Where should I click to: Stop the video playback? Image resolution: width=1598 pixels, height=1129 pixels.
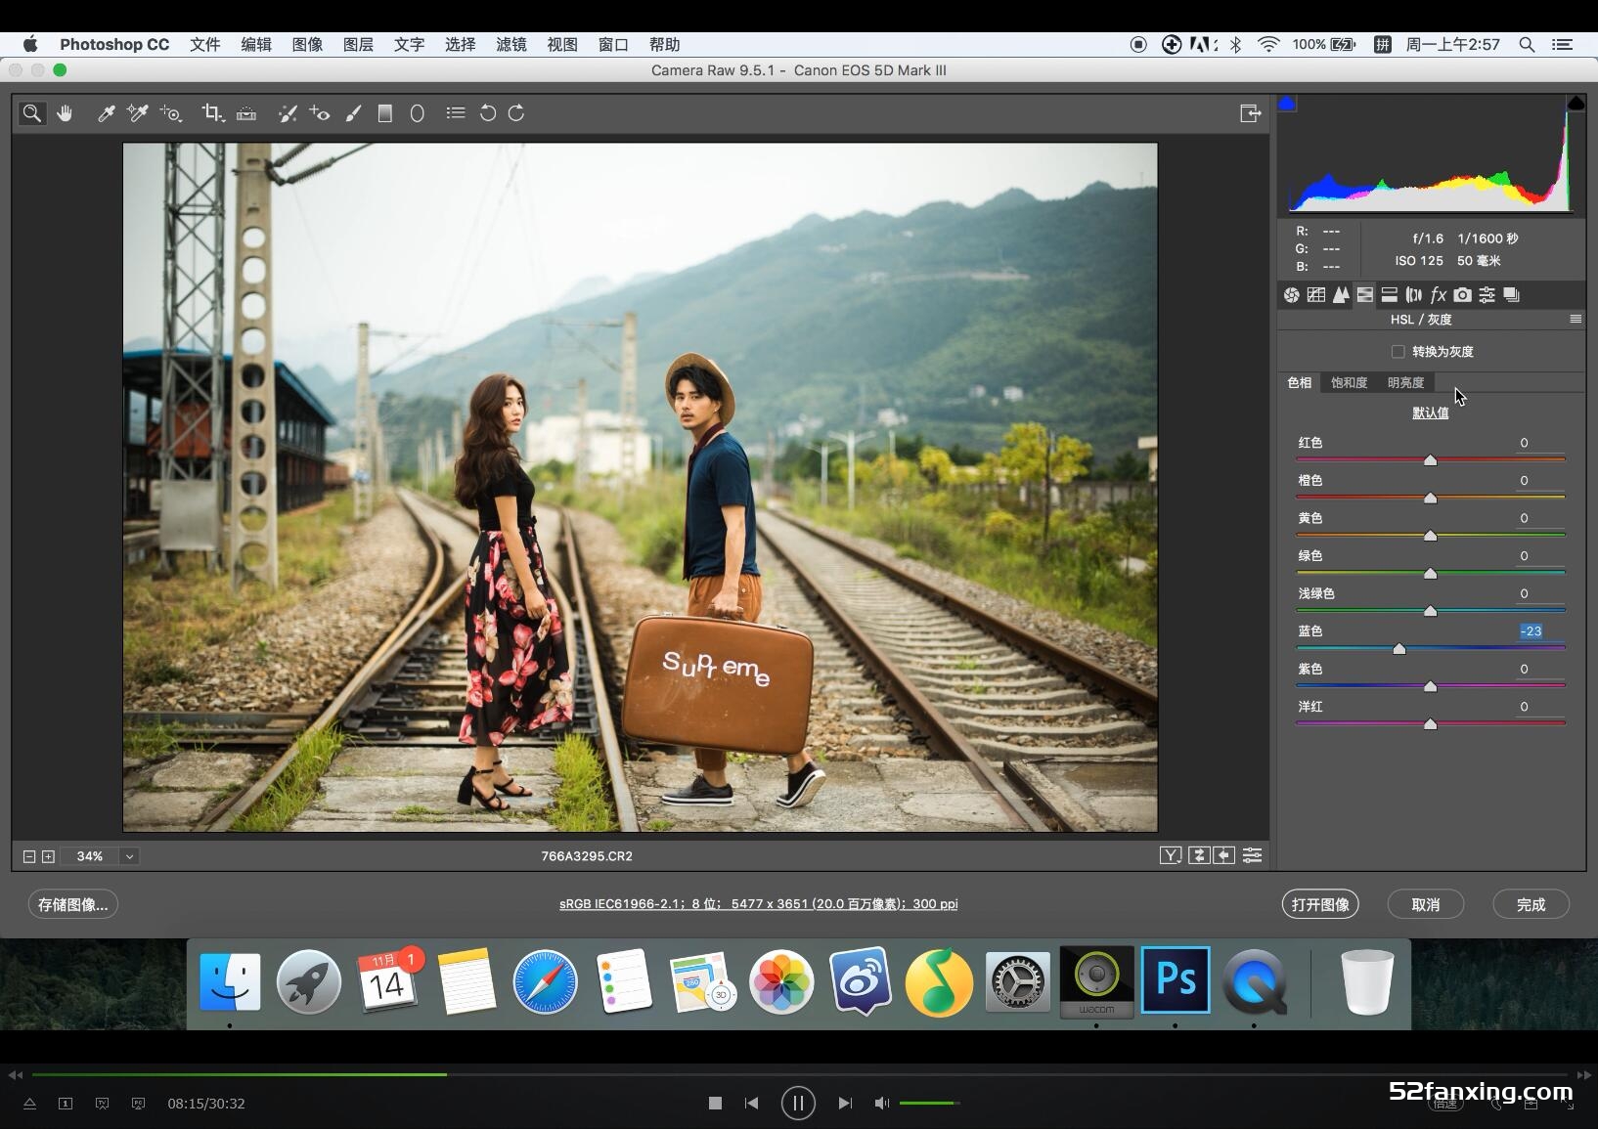(715, 1104)
